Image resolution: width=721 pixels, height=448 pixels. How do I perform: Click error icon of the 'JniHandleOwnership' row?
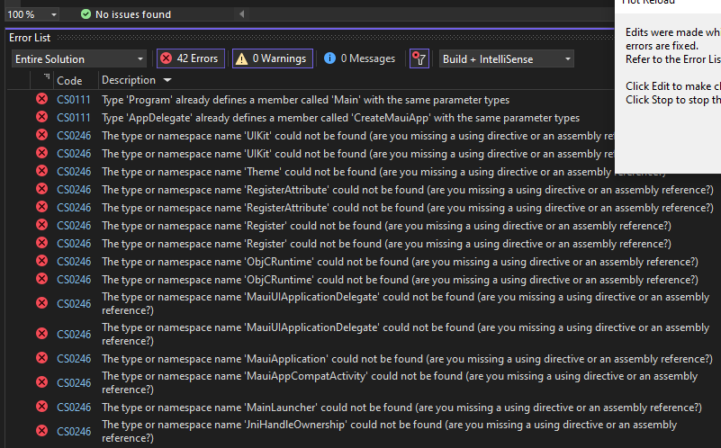(41, 431)
